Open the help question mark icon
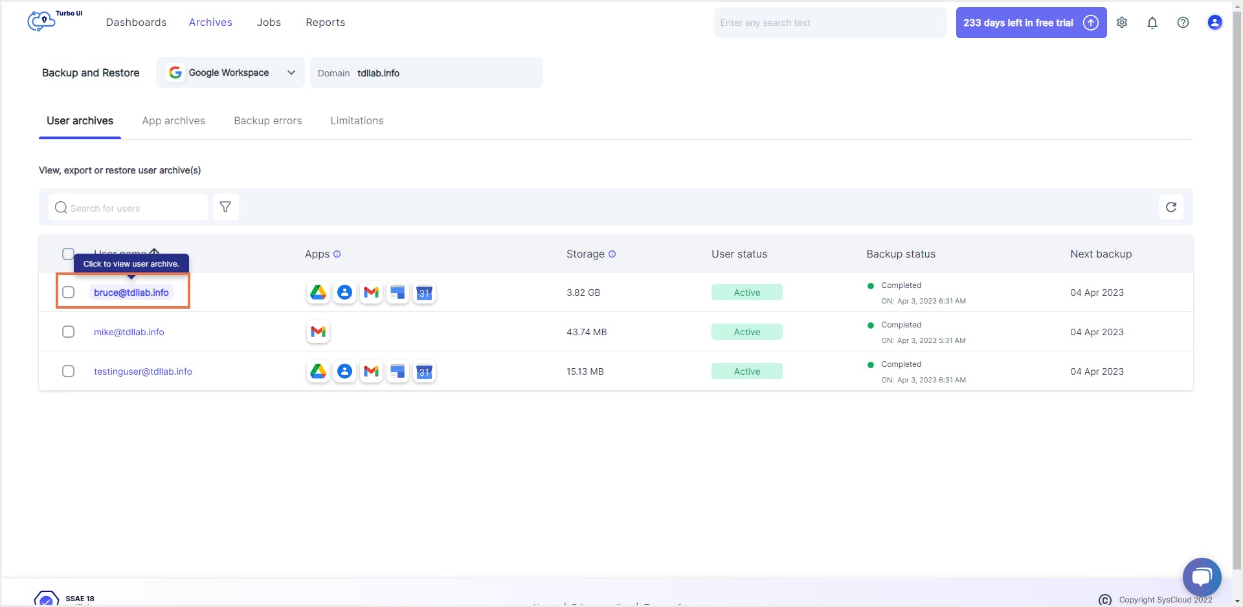 pos(1183,23)
